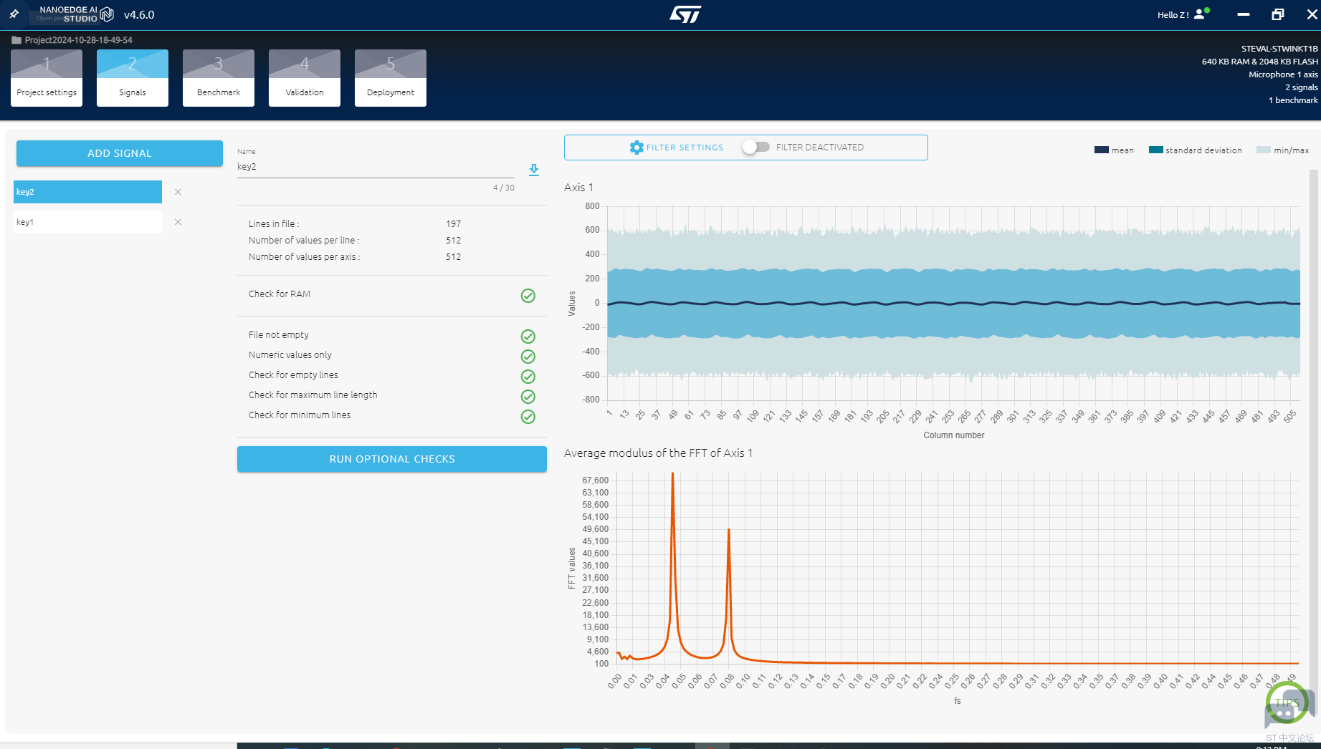Toggle the filter activation switch
The image size is (1321, 749).
756,148
